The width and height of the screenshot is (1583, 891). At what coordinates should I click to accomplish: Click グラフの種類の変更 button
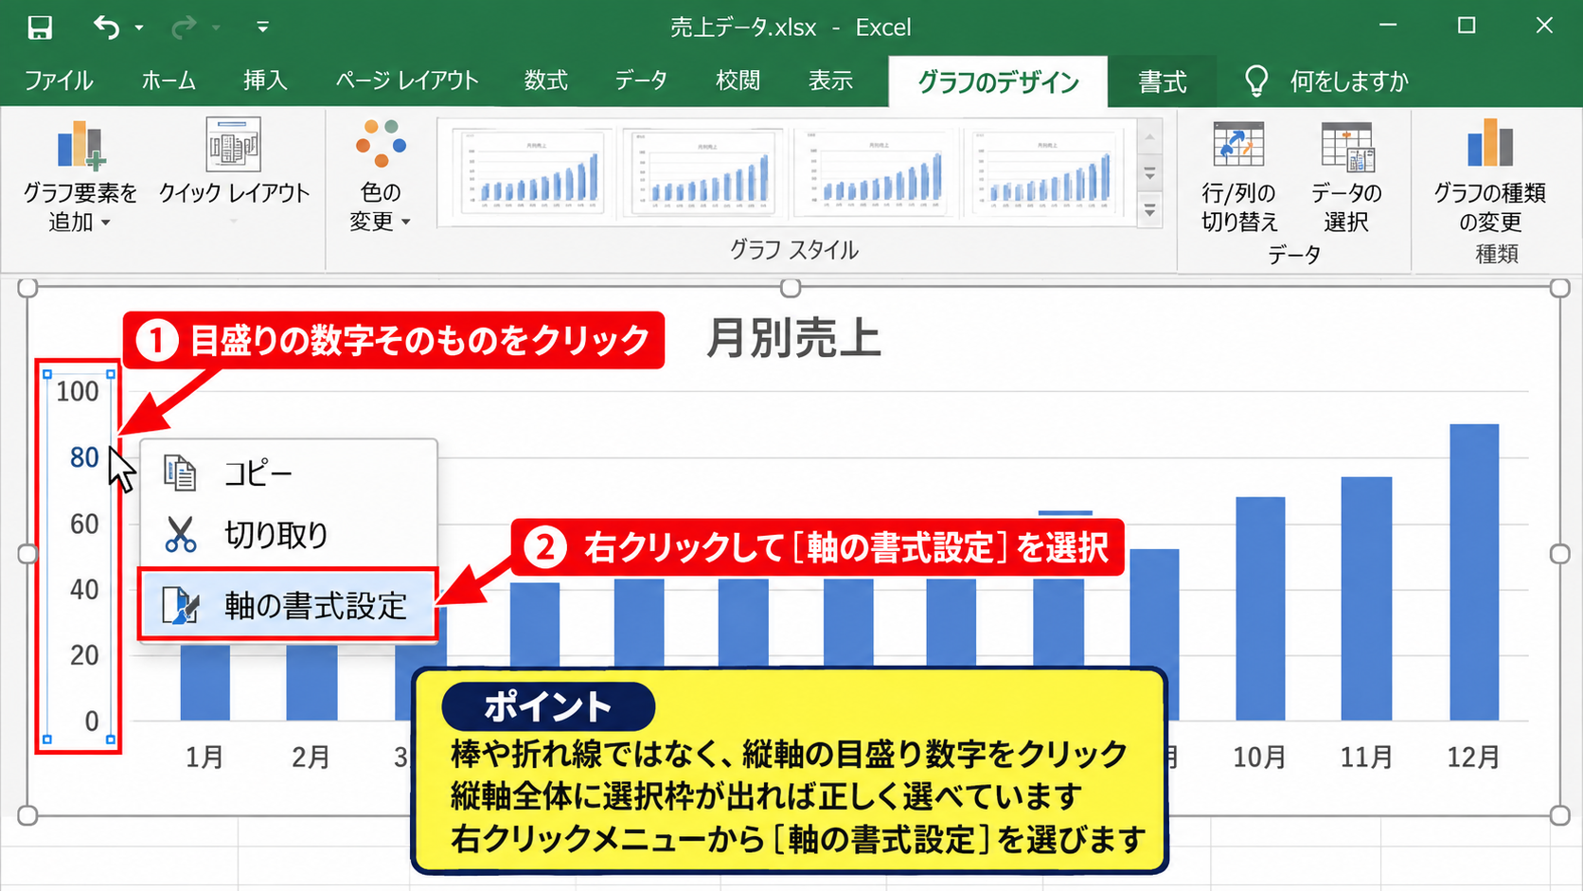1490,178
